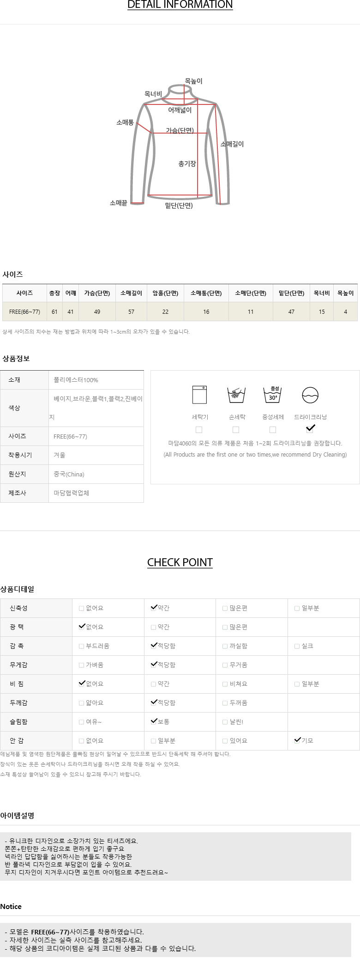Click the dry cleaning circle icon
Screen dimensions: 360x964
(x=310, y=395)
